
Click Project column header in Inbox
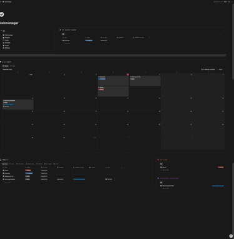pyautogui.click(x=92, y=167)
